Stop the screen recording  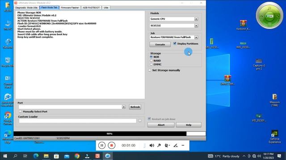click(111, 145)
